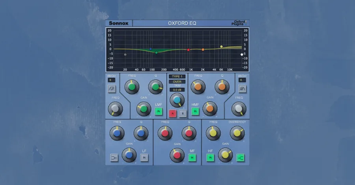355x185 pixels.
Task: Toggle the LF band shelf shape button
Action: point(114,158)
